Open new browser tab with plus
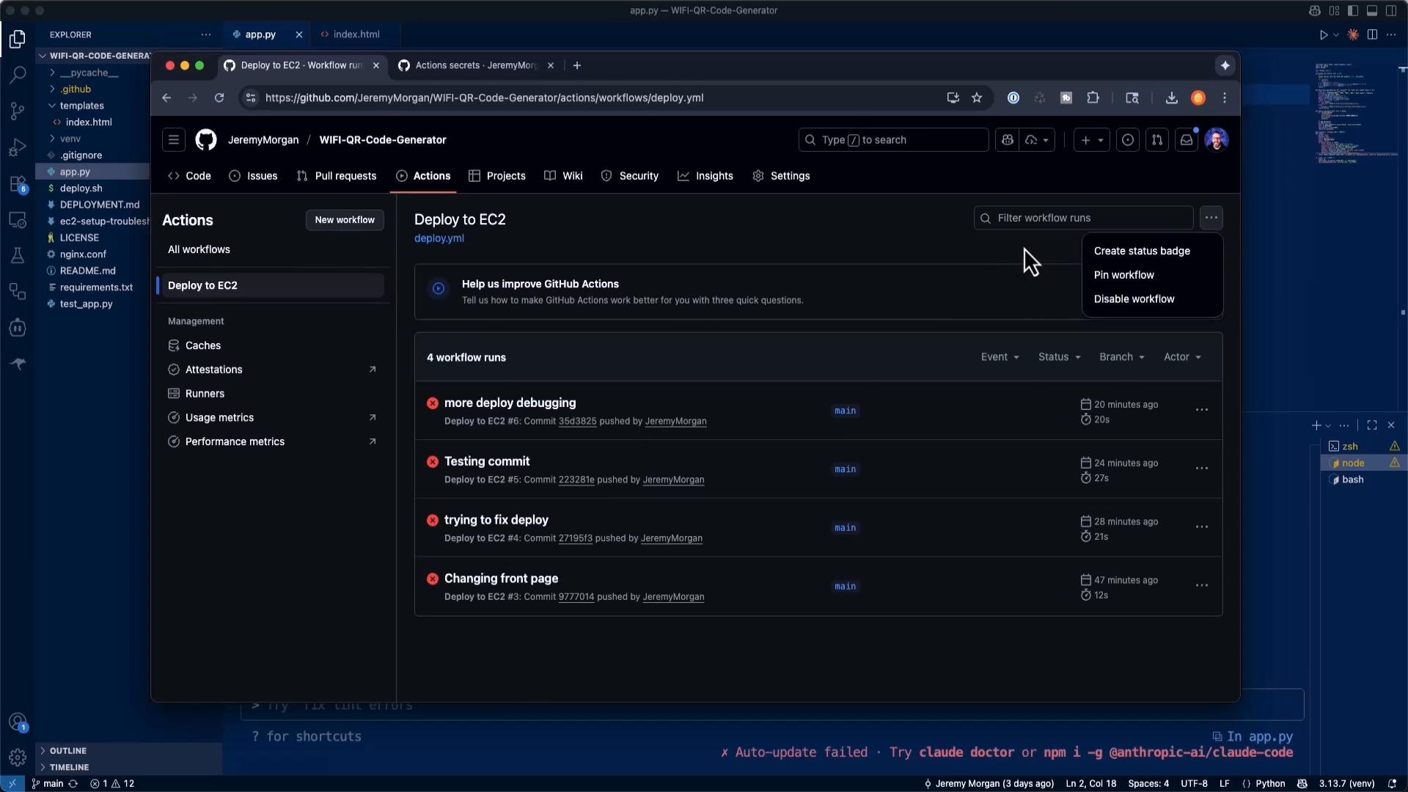The height and width of the screenshot is (792, 1408). point(577,65)
